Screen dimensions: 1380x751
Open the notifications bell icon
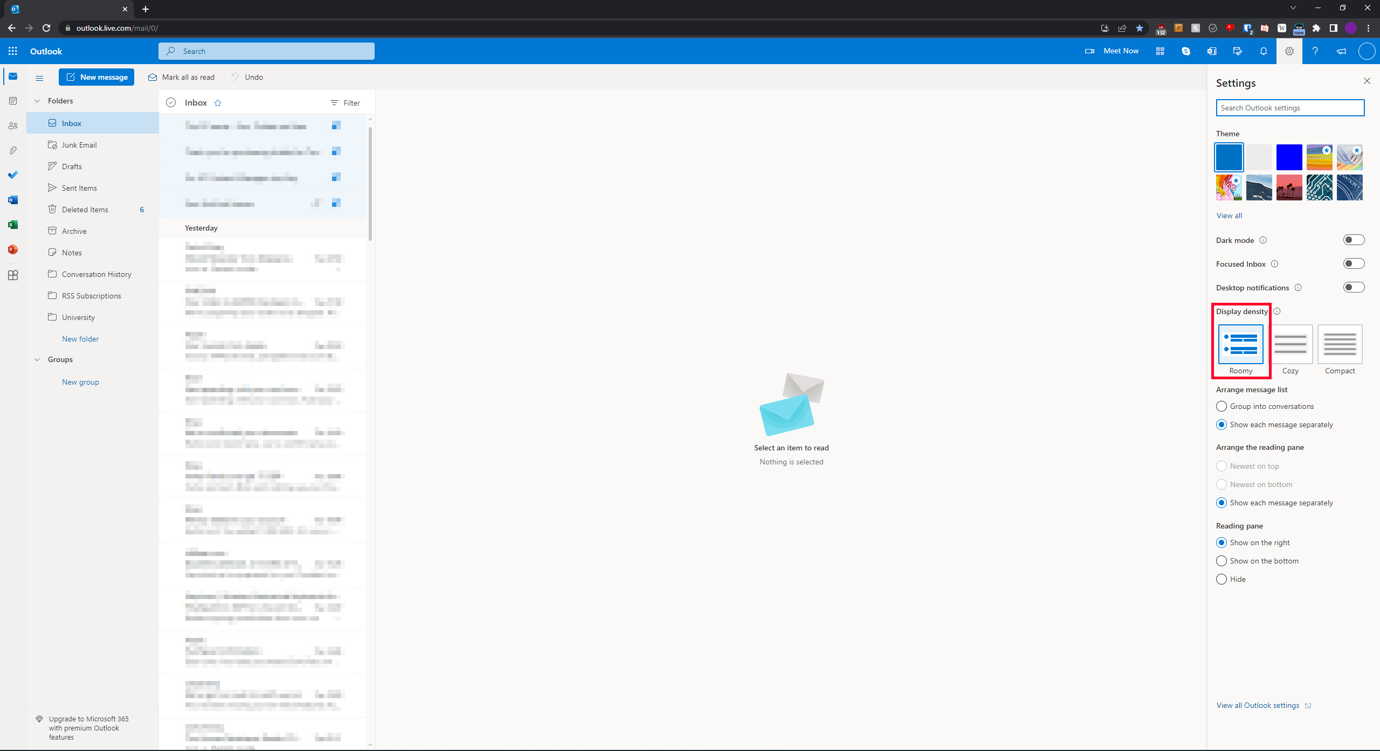pyautogui.click(x=1263, y=51)
